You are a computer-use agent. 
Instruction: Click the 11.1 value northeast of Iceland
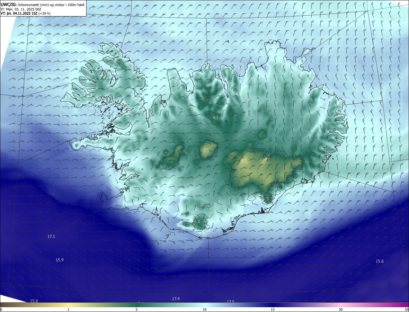361,64
